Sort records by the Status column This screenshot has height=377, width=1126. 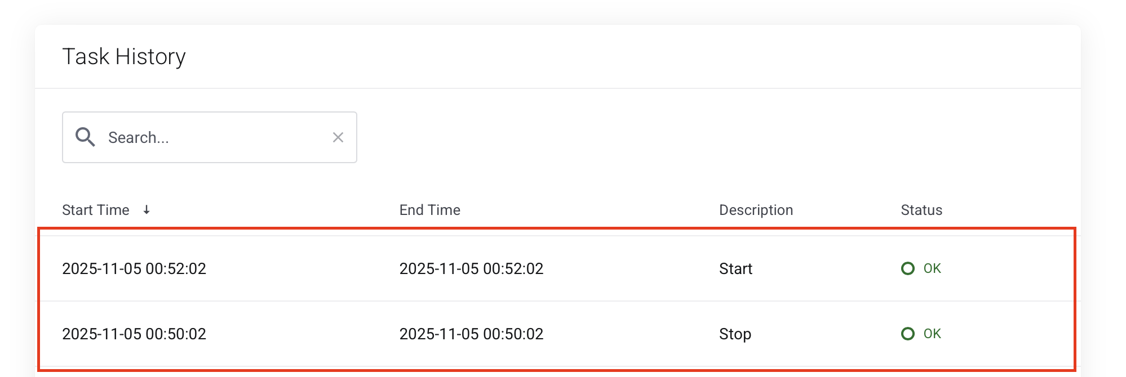point(921,210)
